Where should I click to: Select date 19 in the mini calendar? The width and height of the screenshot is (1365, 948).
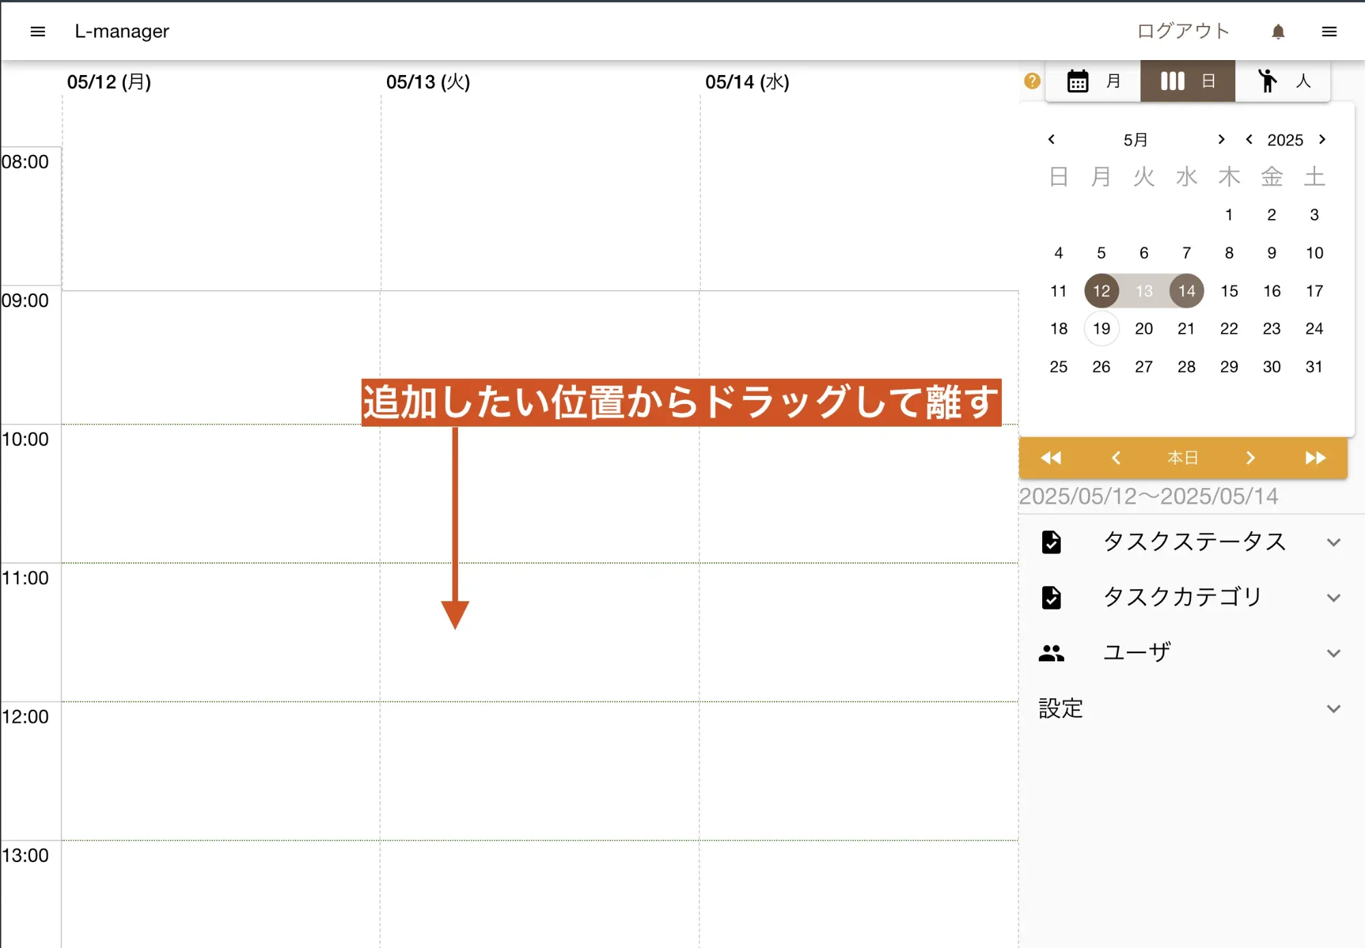pos(1101,328)
